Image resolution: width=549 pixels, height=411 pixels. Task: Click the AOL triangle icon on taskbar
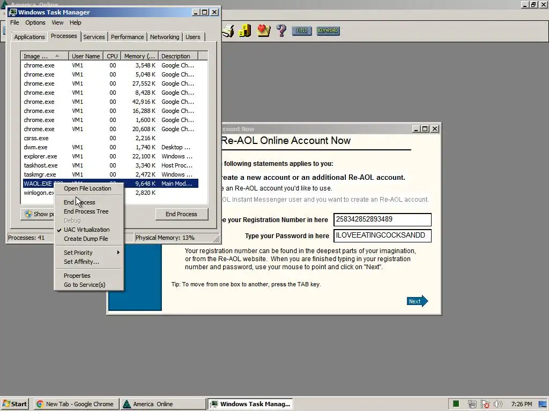pos(127,404)
